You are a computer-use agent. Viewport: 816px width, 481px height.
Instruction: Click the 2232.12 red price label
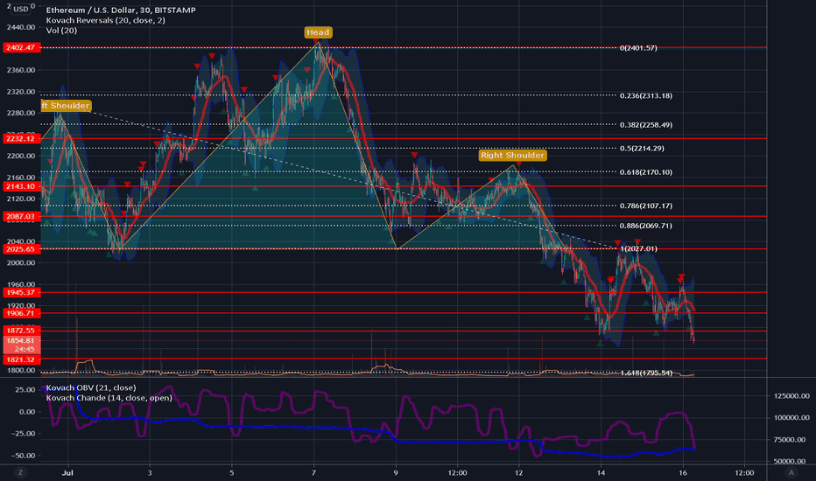pyautogui.click(x=20, y=138)
